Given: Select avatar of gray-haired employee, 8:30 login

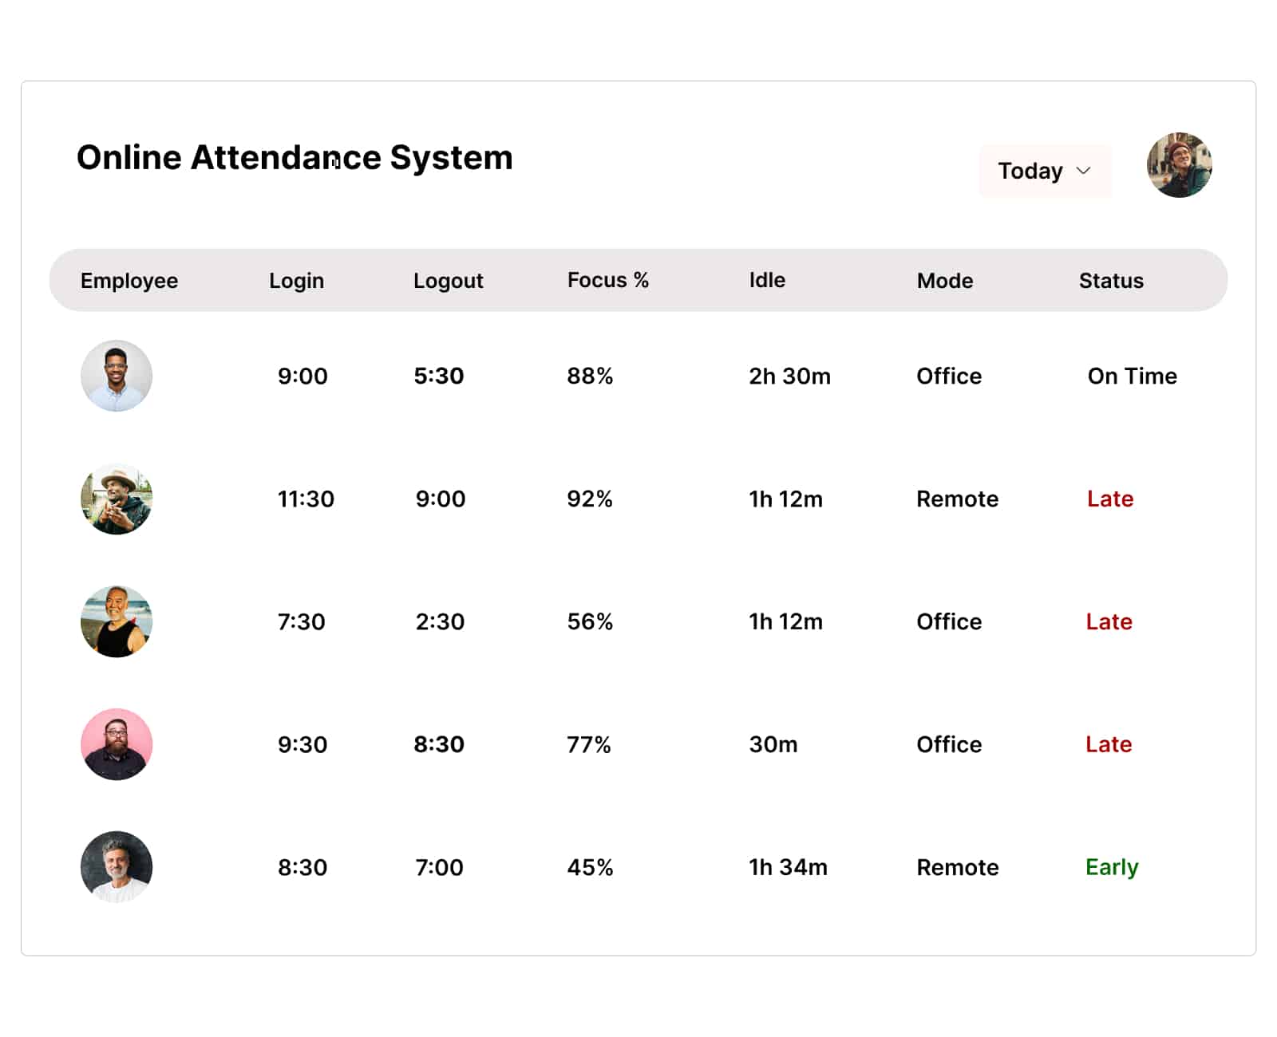Looking at the screenshot, I should coord(117,867).
